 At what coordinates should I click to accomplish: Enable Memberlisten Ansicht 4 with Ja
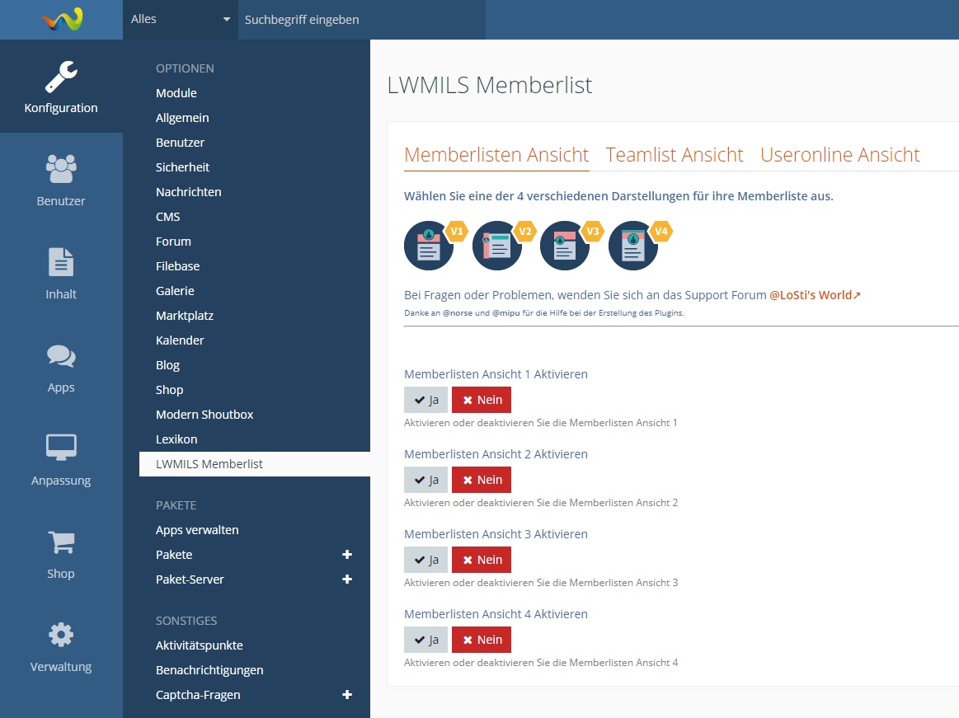click(x=425, y=640)
